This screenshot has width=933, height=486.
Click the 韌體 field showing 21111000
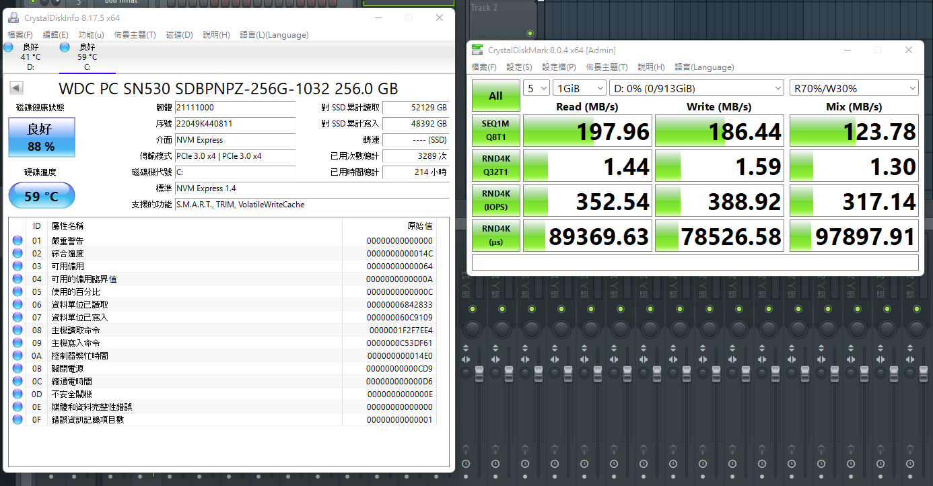tap(235, 108)
